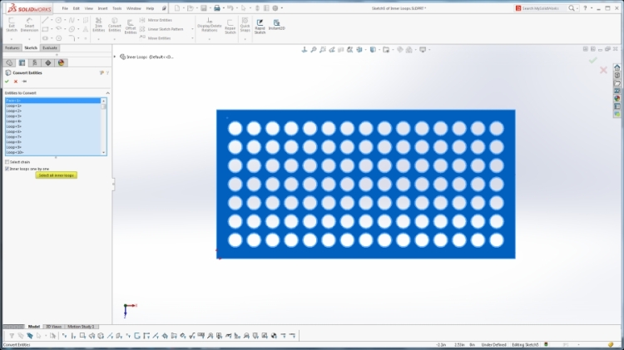Image resolution: width=624 pixels, height=350 pixels.
Task: Select the Line sketch tool
Action: coord(45,20)
